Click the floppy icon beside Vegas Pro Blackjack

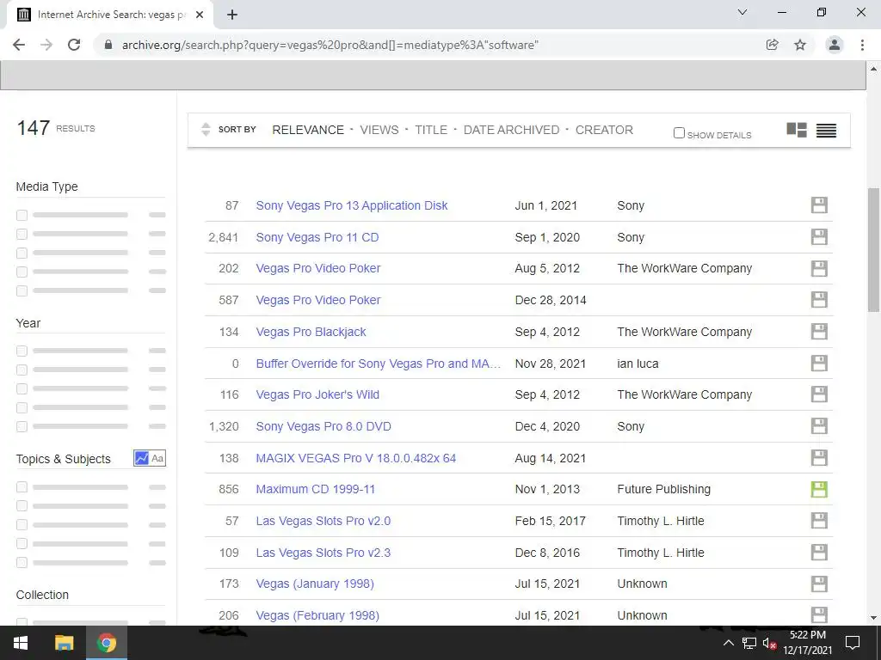click(x=819, y=332)
